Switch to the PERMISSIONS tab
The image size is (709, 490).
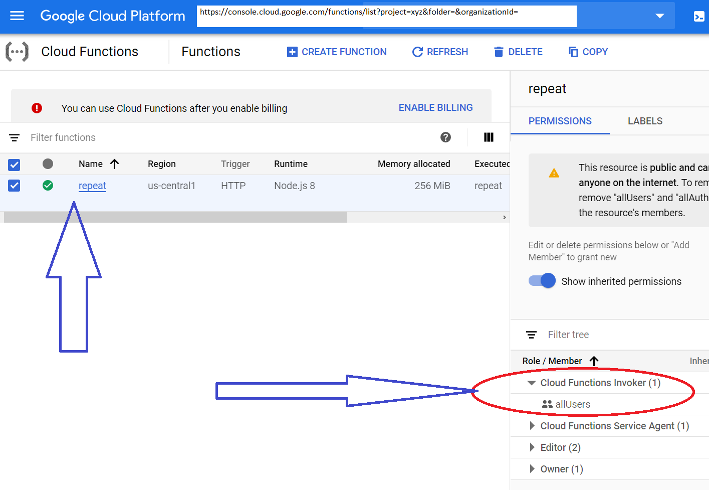pyautogui.click(x=560, y=121)
